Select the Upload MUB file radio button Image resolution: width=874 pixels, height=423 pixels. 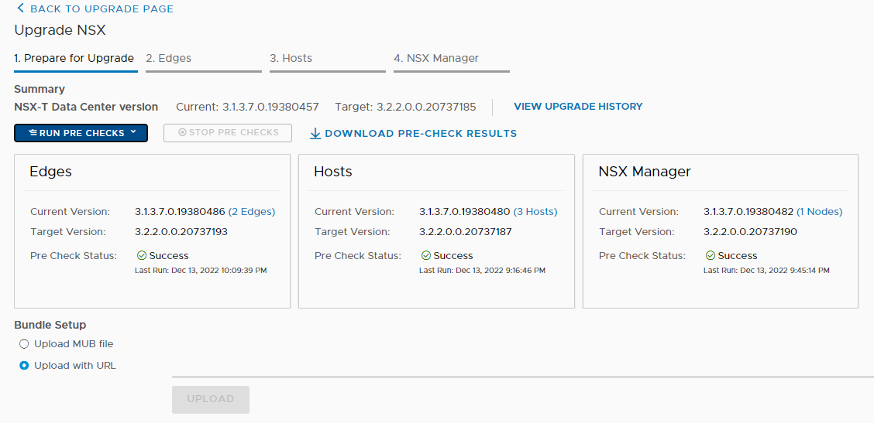click(x=24, y=344)
